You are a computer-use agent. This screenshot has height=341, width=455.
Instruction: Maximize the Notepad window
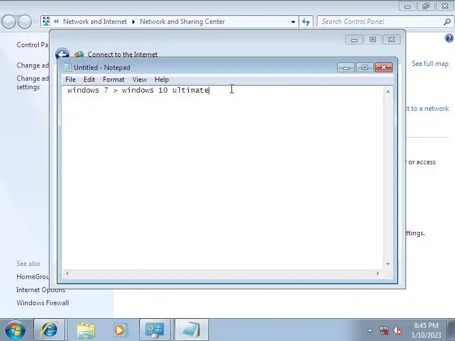365,68
